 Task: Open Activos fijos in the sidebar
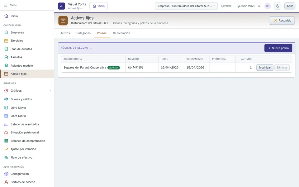point(27,74)
